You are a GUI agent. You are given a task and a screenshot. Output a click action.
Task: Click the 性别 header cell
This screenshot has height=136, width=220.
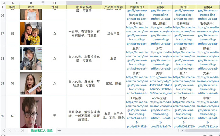point(54,7)
